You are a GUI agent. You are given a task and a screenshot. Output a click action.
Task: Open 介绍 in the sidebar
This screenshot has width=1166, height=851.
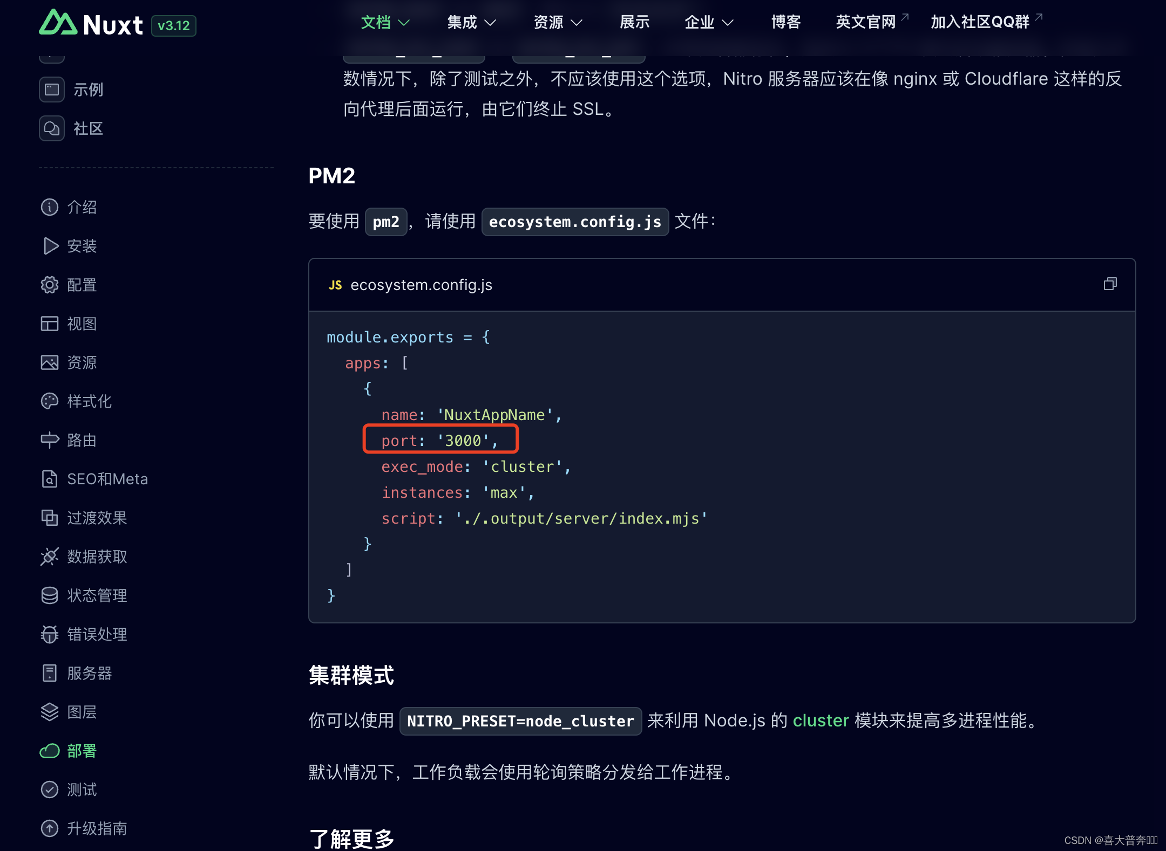(82, 207)
